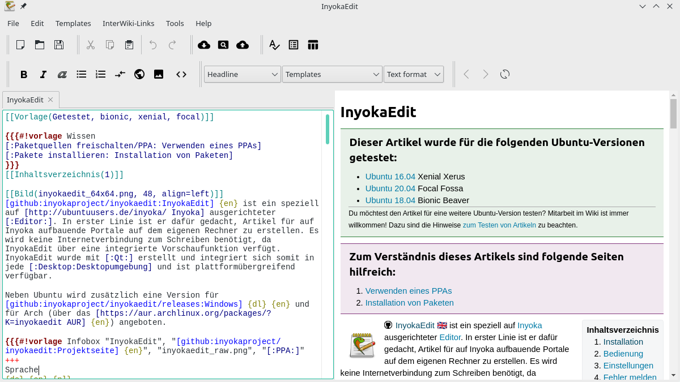Apply bold formatting
680x382 pixels.
(x=24, y=74)
